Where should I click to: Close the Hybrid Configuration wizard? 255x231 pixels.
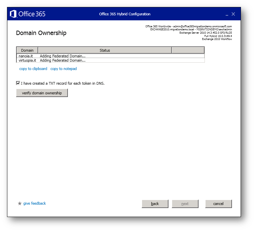point(233,14)
